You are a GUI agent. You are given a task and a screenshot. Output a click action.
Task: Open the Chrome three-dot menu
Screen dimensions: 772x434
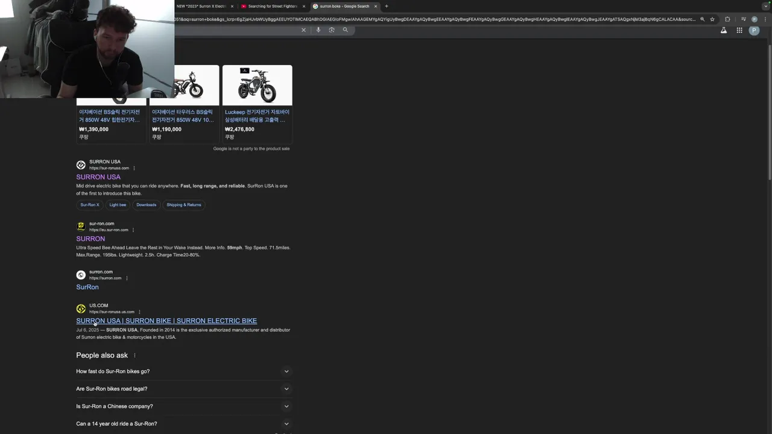765,19
